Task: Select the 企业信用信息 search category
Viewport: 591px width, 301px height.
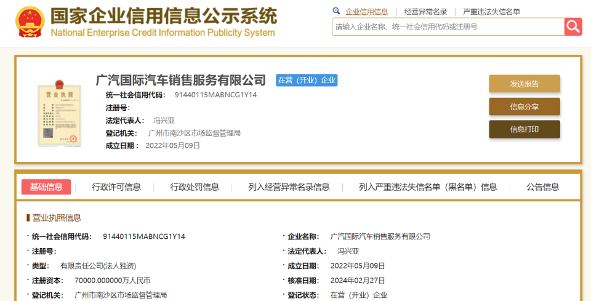Action: 366,12
